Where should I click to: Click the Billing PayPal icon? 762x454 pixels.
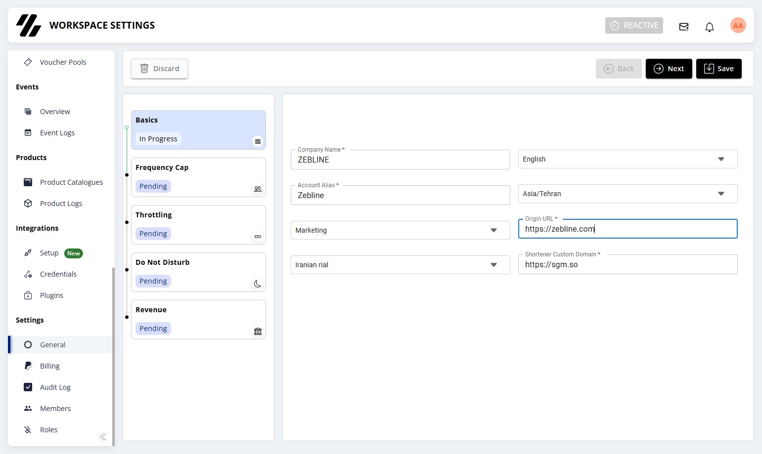pyautogui.click(x=28, y=366)
